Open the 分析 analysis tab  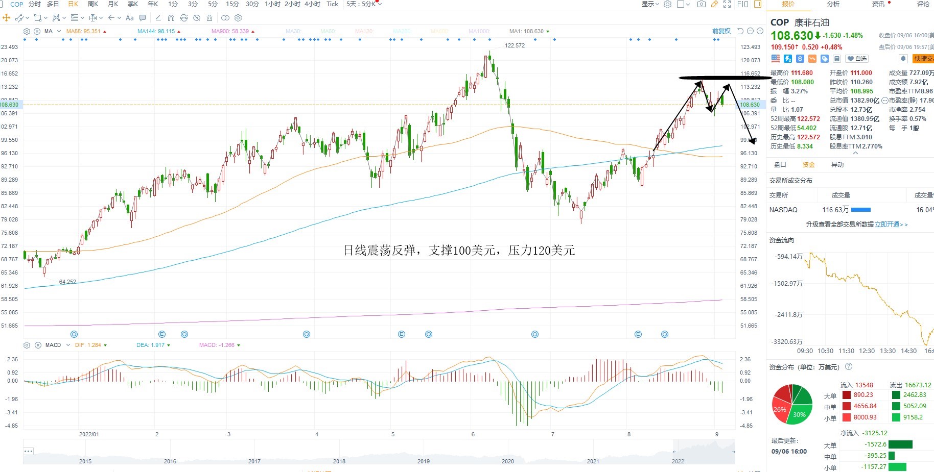[x=833, y=4]
